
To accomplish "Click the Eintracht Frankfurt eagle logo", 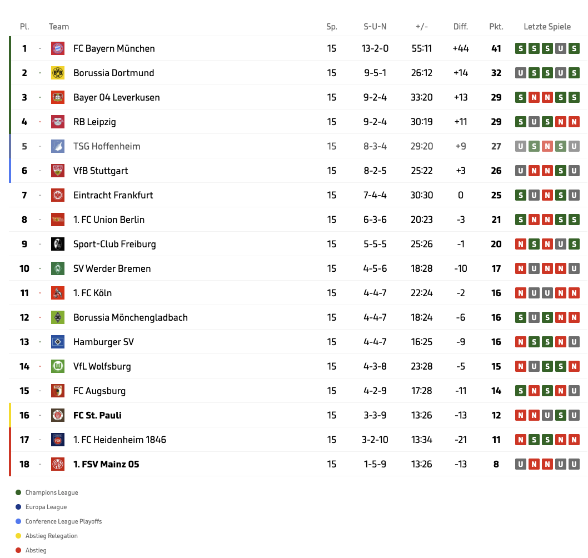I will [58, 195].
